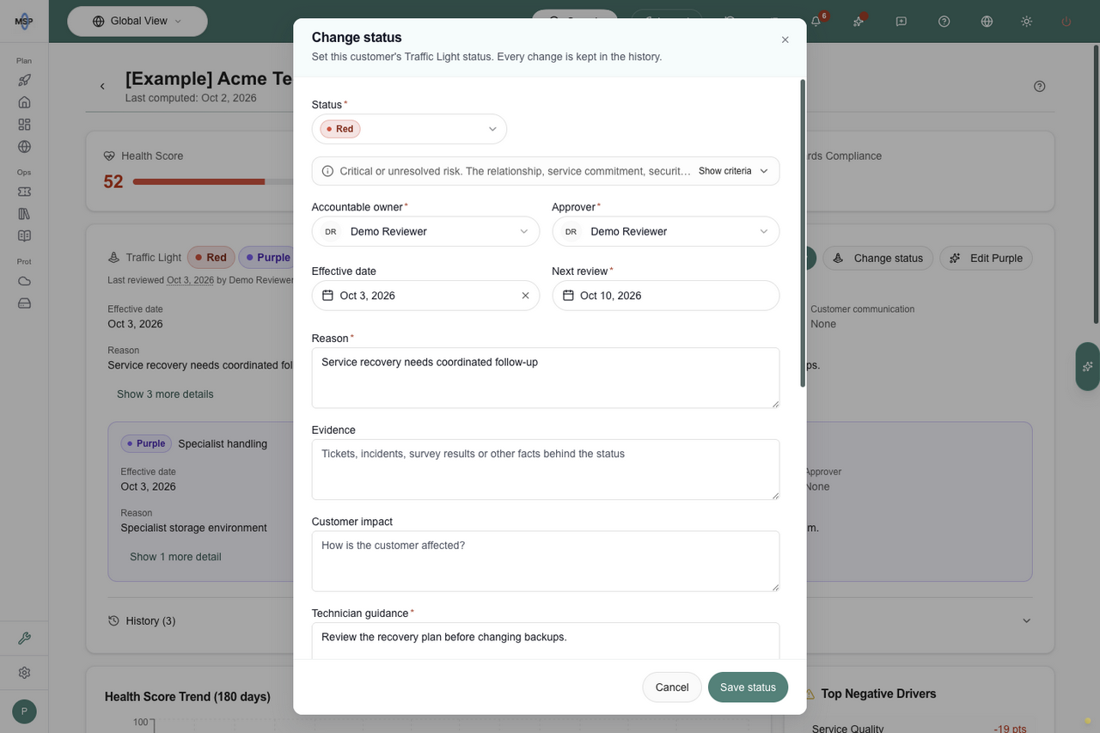The image size is (1100, 733).
Task: Click into the Reason text area
Action: pos(546,378)
